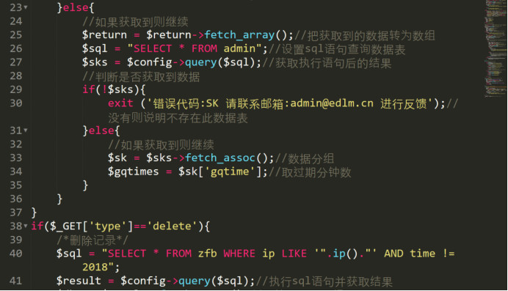Click the admin@edlm.cn email text

[332, 103]
